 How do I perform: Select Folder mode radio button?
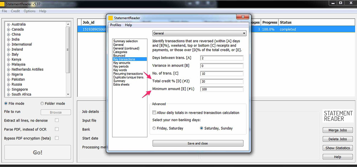[42, 103]
